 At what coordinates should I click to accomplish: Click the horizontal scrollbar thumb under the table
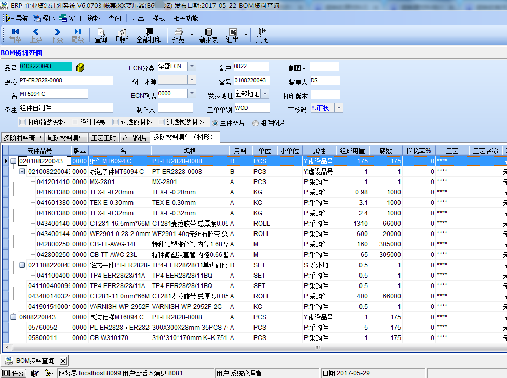tap(317, 347)
